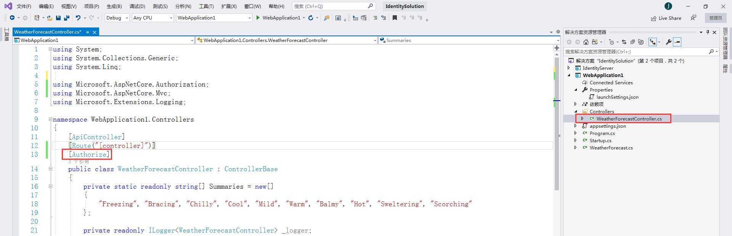732x236 pixels.
Task: Click the decrease line indent icon
Action: 355,18
